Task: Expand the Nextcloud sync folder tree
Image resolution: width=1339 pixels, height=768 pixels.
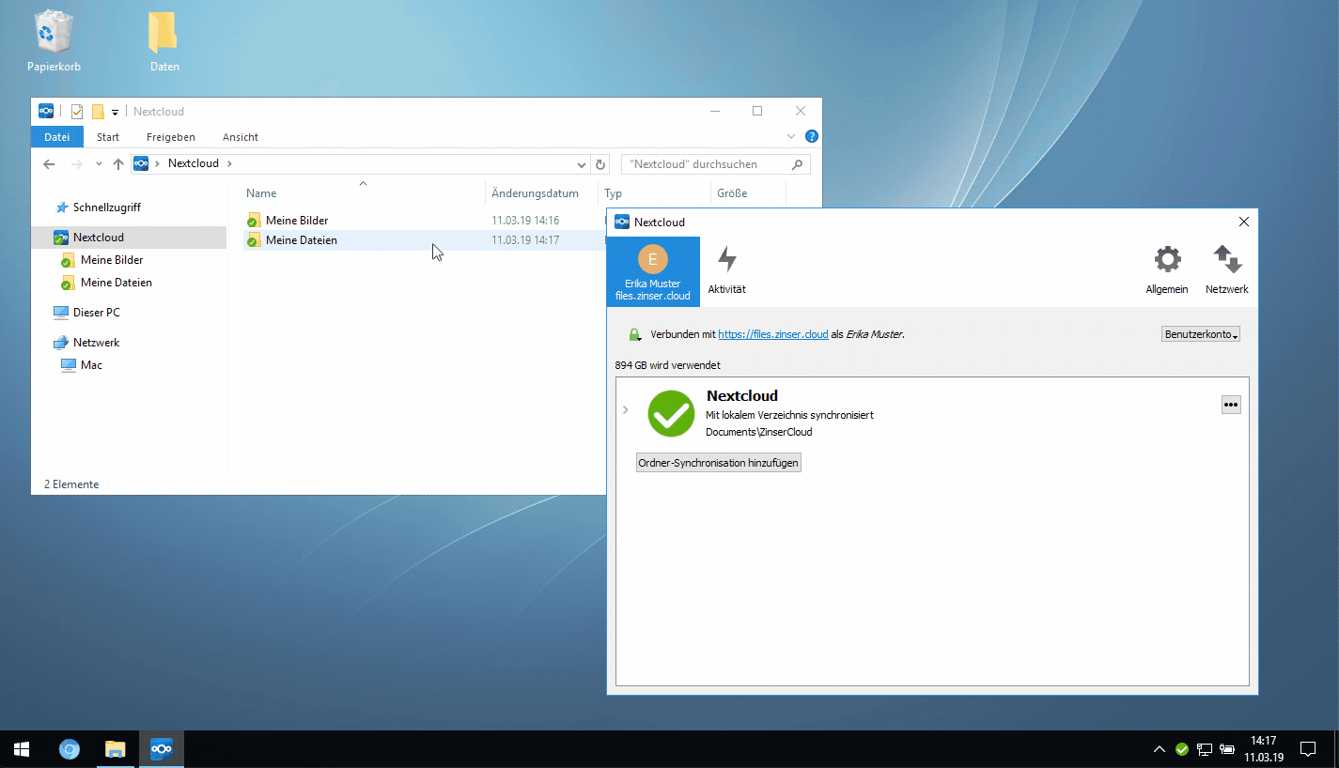Action: pos(626,410)
